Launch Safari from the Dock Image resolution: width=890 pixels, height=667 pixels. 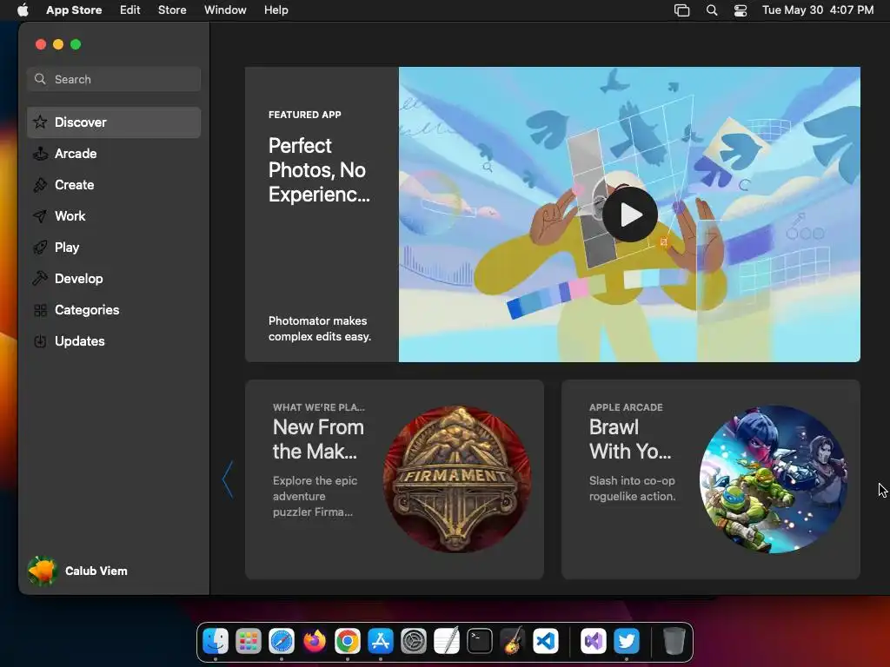tap(282, 642)
